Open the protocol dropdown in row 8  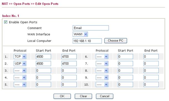pos(102,70)
